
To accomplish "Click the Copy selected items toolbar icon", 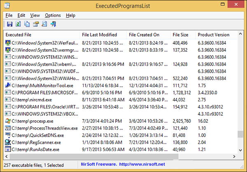I will pyautogui.click(x=27, y=24).
